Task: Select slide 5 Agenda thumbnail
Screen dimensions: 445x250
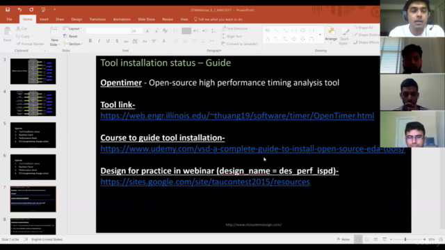Action: click(33, 135)
